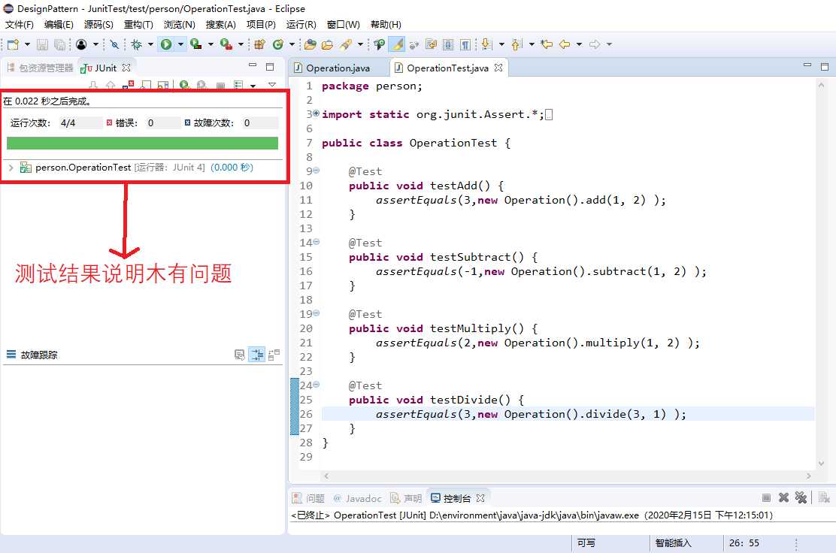
Task: Toggle Skip All Breakpoints
Action: [114, 45]
